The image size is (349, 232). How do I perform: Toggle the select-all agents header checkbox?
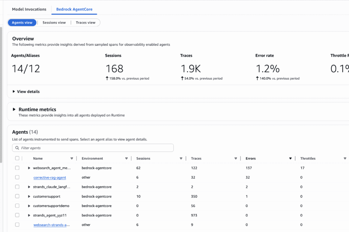click(17, 158)
